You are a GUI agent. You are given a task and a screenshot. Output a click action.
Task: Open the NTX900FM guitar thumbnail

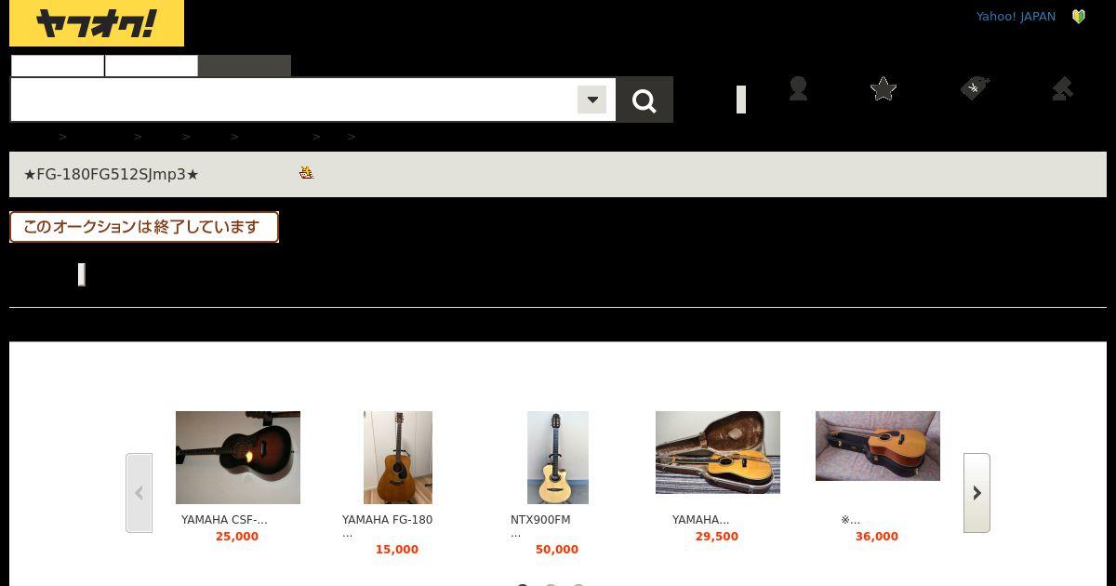[x=558, y=458]
